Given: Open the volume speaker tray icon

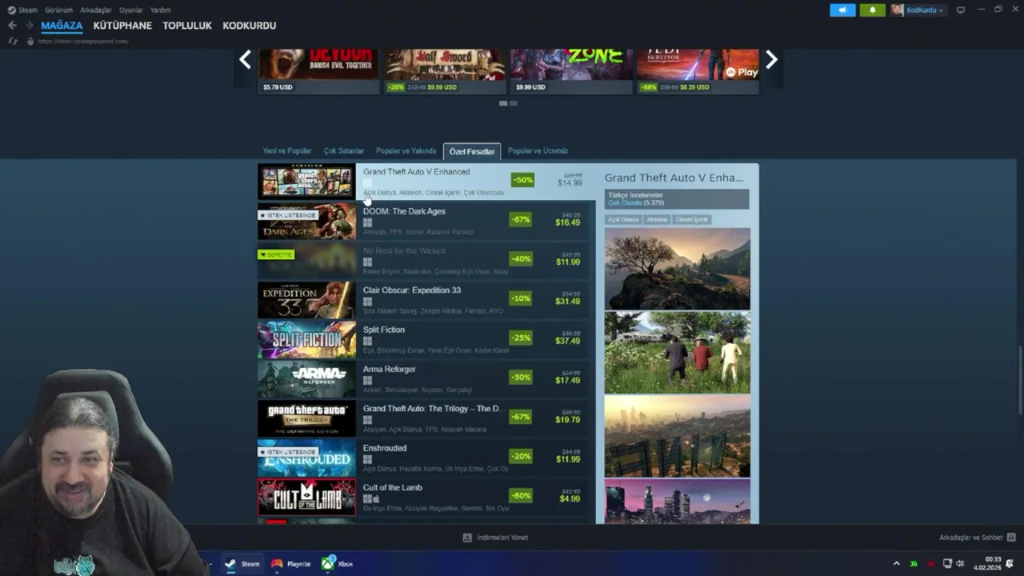Looking at the screenshot, I should pos(960,563).
